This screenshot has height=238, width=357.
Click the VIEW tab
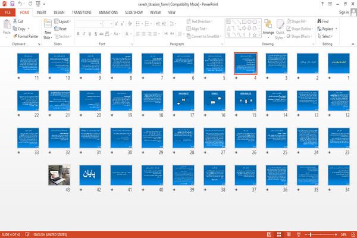tap(172, 12)
